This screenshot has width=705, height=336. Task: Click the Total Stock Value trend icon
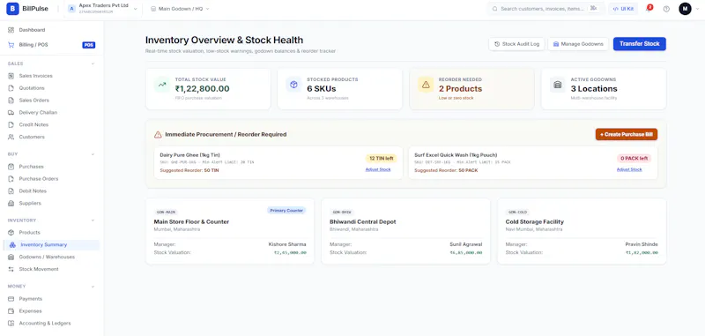click(162, 84)
